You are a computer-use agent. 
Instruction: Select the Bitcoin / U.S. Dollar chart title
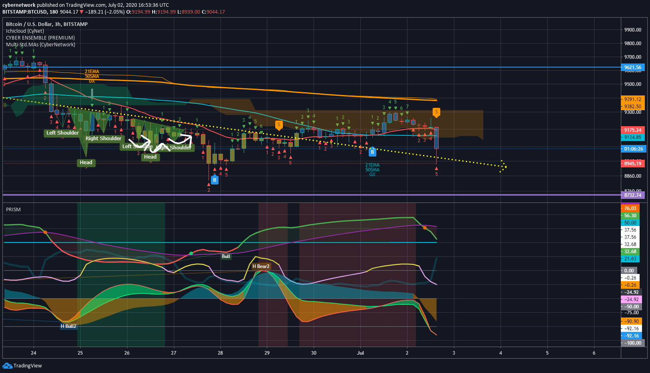(x=47, y=24)
